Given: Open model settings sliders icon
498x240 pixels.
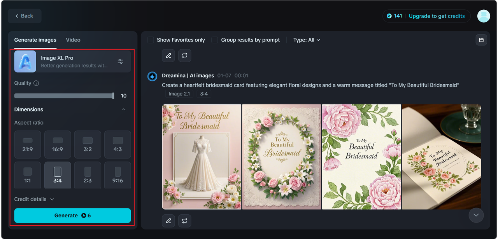Looking at the screenshot, I should click(x=121, y=61).
